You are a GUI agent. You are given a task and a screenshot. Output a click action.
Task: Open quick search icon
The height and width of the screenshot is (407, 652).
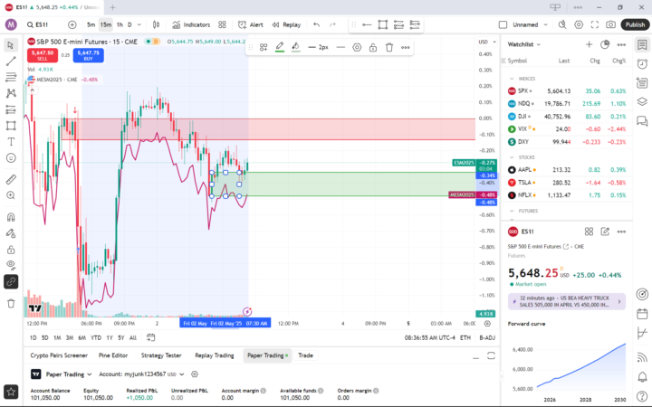pos(562,25)
